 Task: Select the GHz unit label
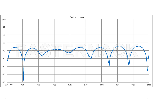[x=12, y=84]
